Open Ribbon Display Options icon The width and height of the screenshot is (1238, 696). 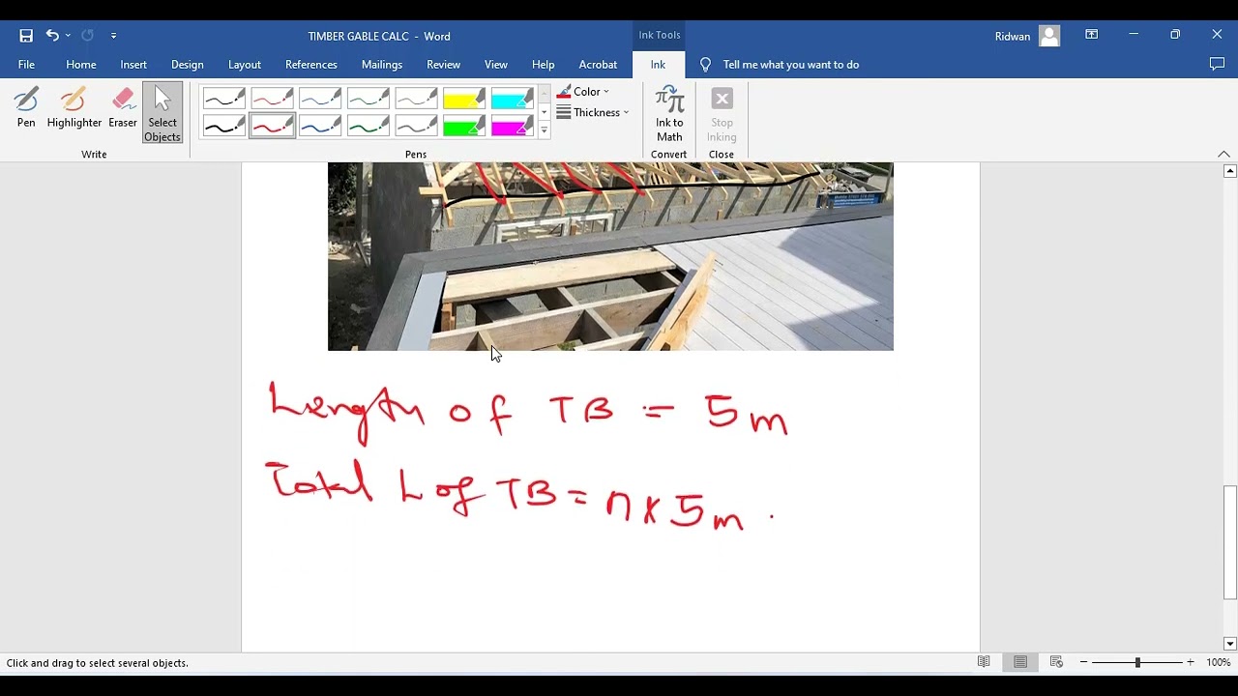[1092, 35]
